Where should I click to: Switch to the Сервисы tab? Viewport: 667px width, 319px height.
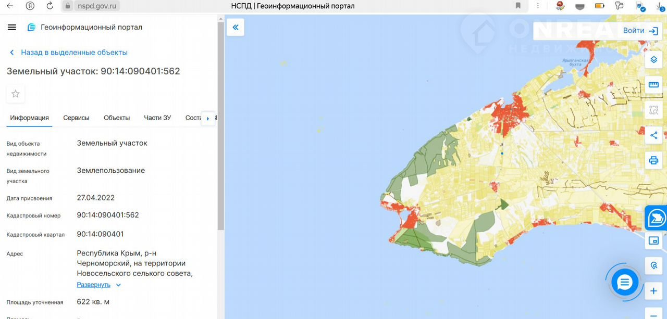click(76, 118)
